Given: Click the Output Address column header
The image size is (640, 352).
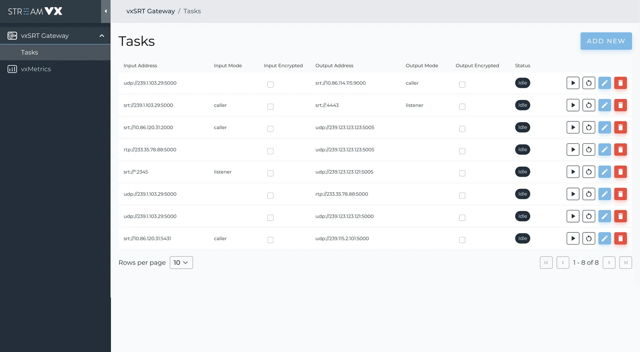Looking at the screenshot, I should 334,65.
